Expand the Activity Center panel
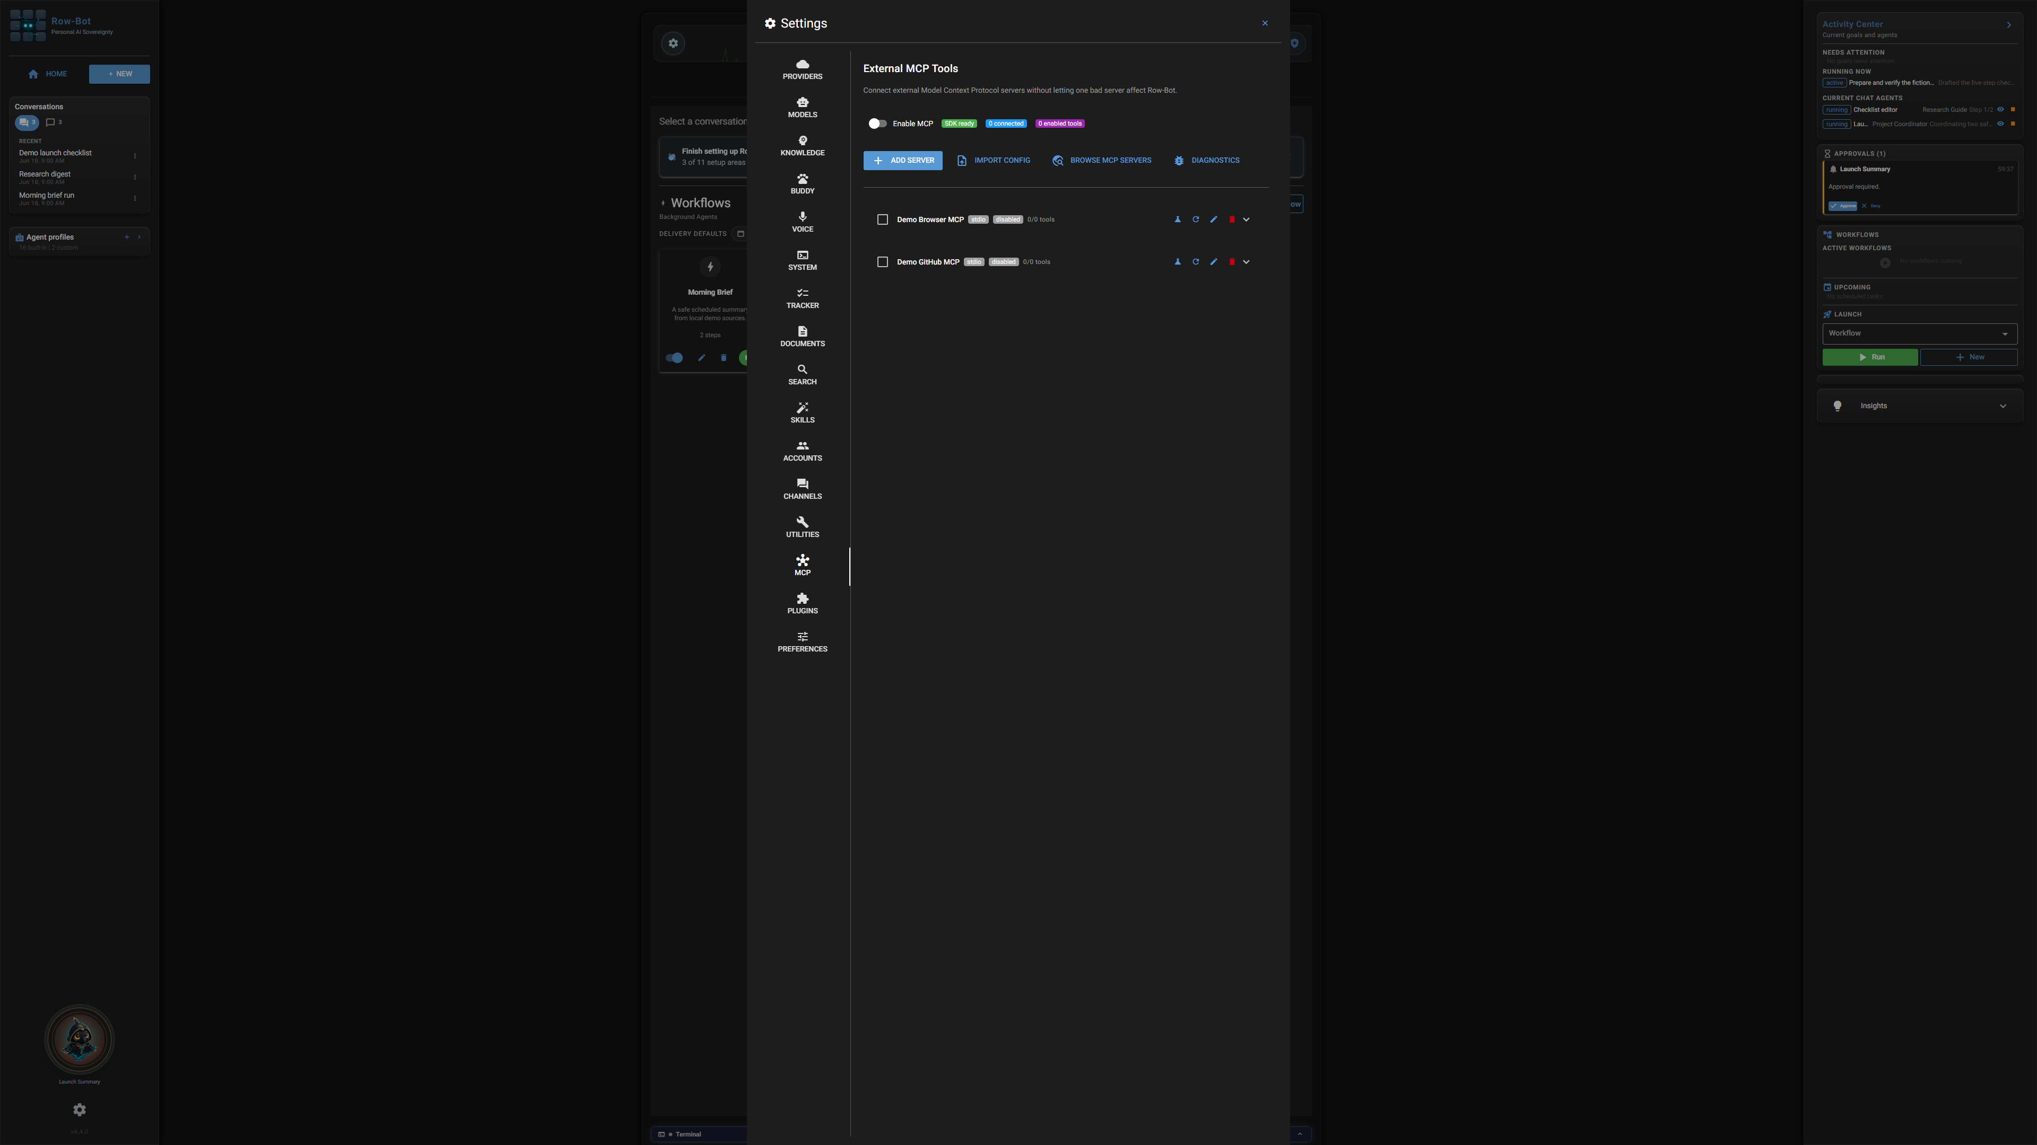Screen dimensions: 2037x1145 coord(2008,25)
